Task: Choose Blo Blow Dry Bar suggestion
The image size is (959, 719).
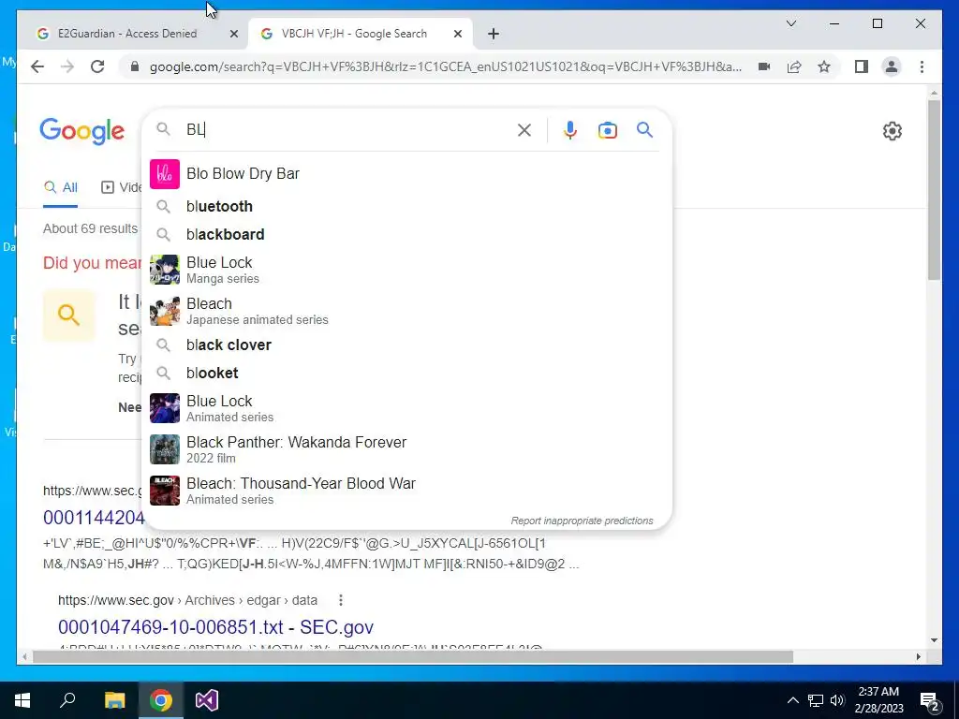Action: click(x=406, y=173)
